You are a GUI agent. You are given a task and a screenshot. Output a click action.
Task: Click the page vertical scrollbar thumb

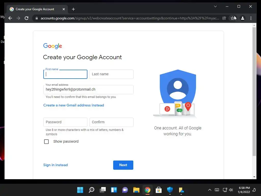[x=254, y=92]
